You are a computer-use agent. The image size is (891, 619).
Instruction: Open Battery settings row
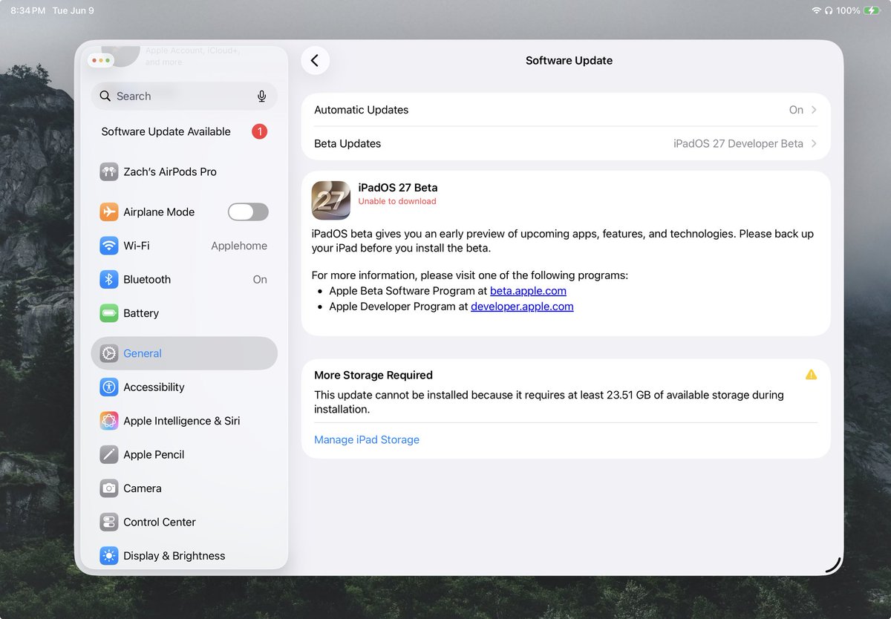[x=184, y=313]
